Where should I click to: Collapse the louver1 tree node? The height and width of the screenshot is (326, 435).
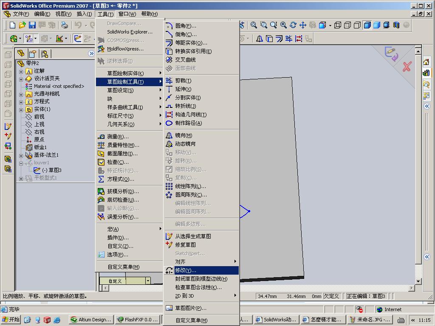(x=21, y=163)
